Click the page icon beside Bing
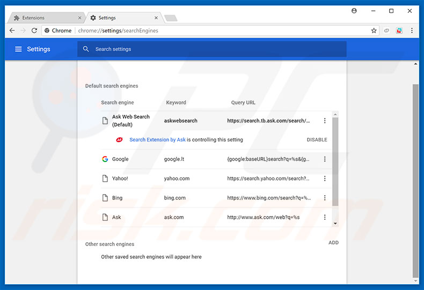The height and width of the screenshot is (290, 424). pos(105,198)
